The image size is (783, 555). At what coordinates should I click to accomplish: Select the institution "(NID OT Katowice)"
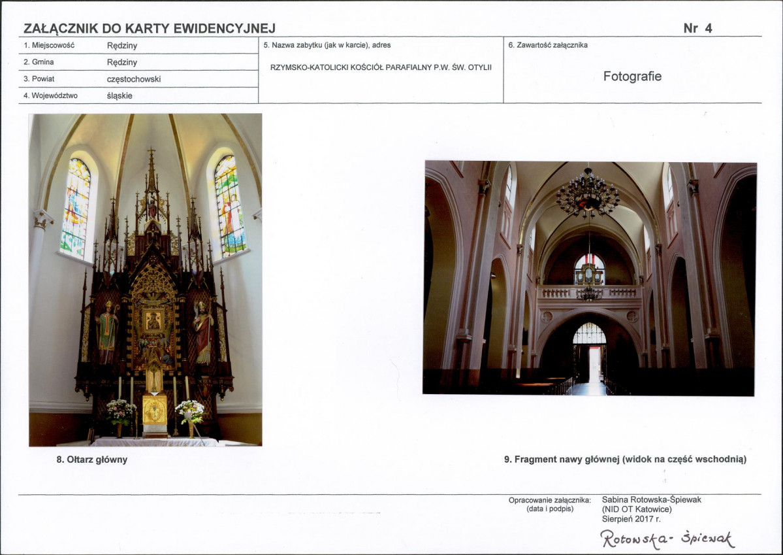pos(637,509)
